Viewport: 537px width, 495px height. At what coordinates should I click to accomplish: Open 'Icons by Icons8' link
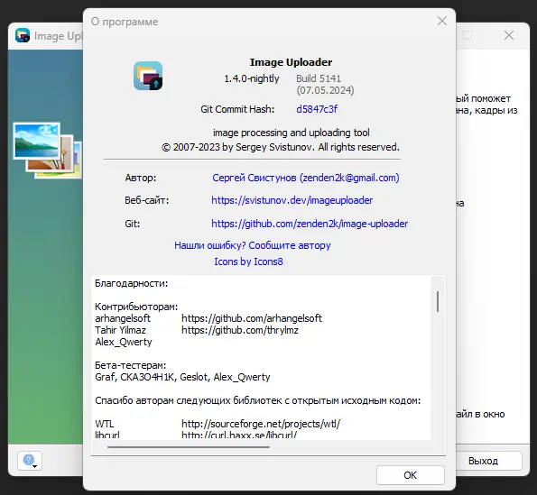(x=248, y=261)
